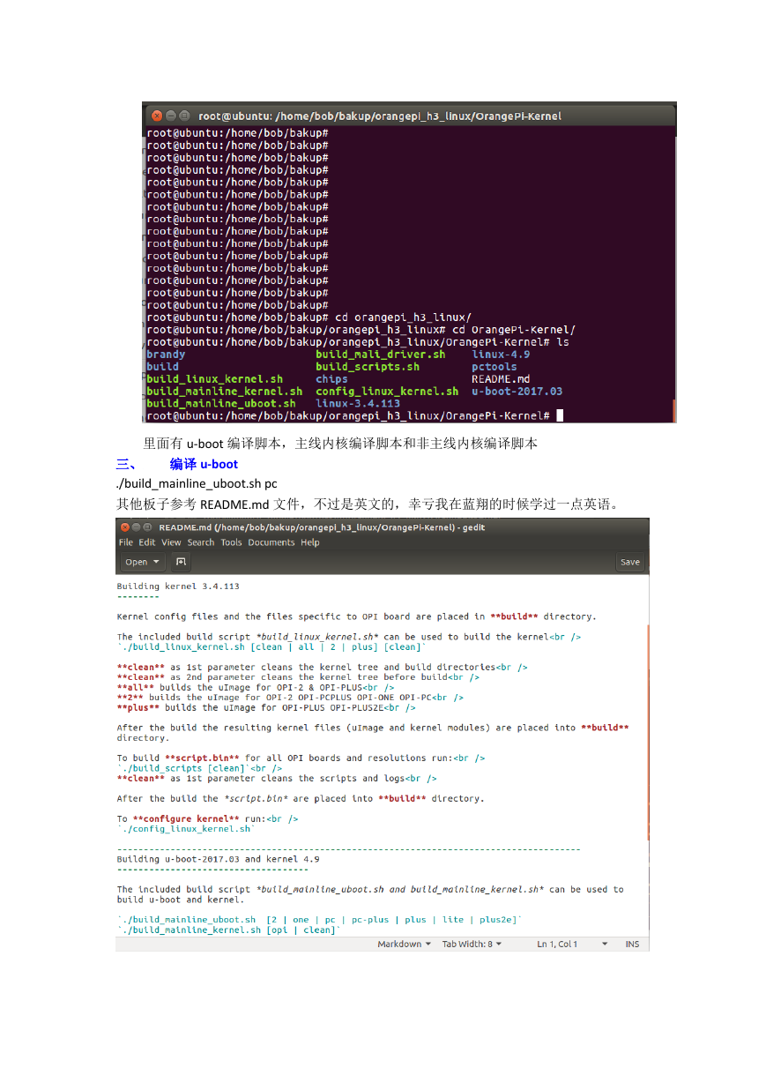Image resolution: width=766 pixels, height=1083 pixels.
Task: Click the Ln 1, Col 1 status entry
Action: click(x=557, y=944)
